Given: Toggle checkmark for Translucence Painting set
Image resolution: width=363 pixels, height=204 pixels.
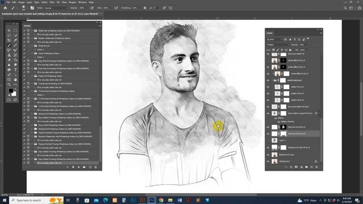Looking at the screenshot, I should coord(24,83).
